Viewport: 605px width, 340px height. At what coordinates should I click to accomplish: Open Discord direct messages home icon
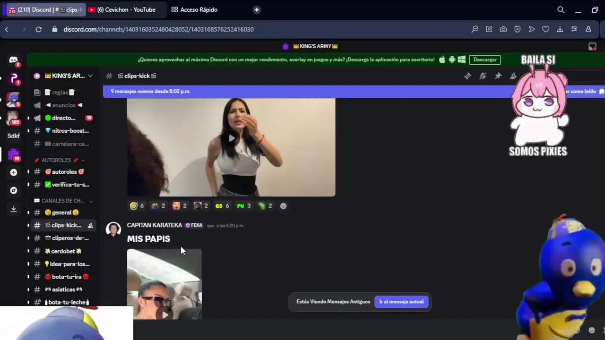coord(14,60)
